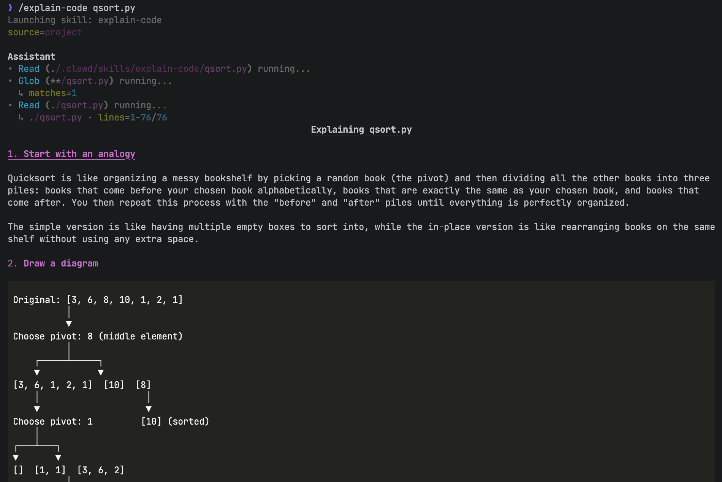
Task: Click the 'Choose pivot: 8 (middle element)' line
Action: click(98, 336)
